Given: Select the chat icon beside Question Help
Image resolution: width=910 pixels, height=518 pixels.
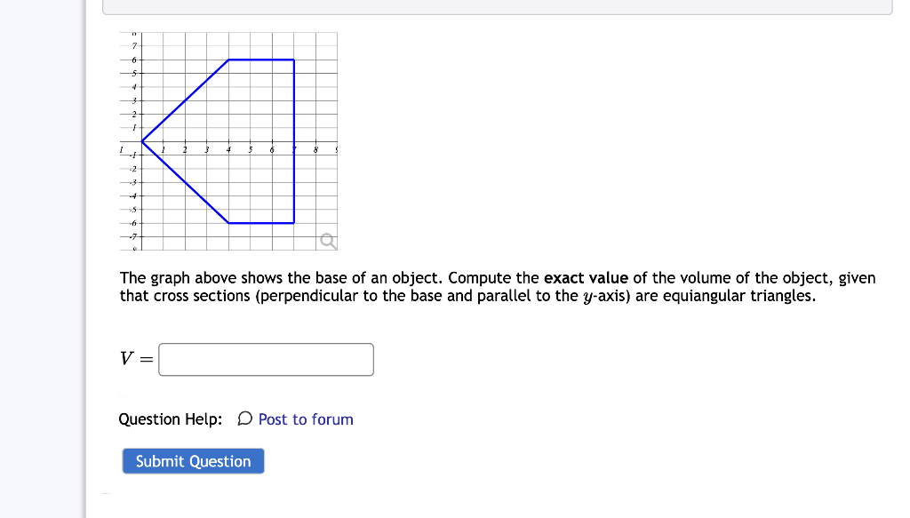Looking at the screenshot, I should 244,418.
